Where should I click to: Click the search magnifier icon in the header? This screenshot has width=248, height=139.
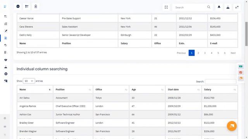(208, 7)
